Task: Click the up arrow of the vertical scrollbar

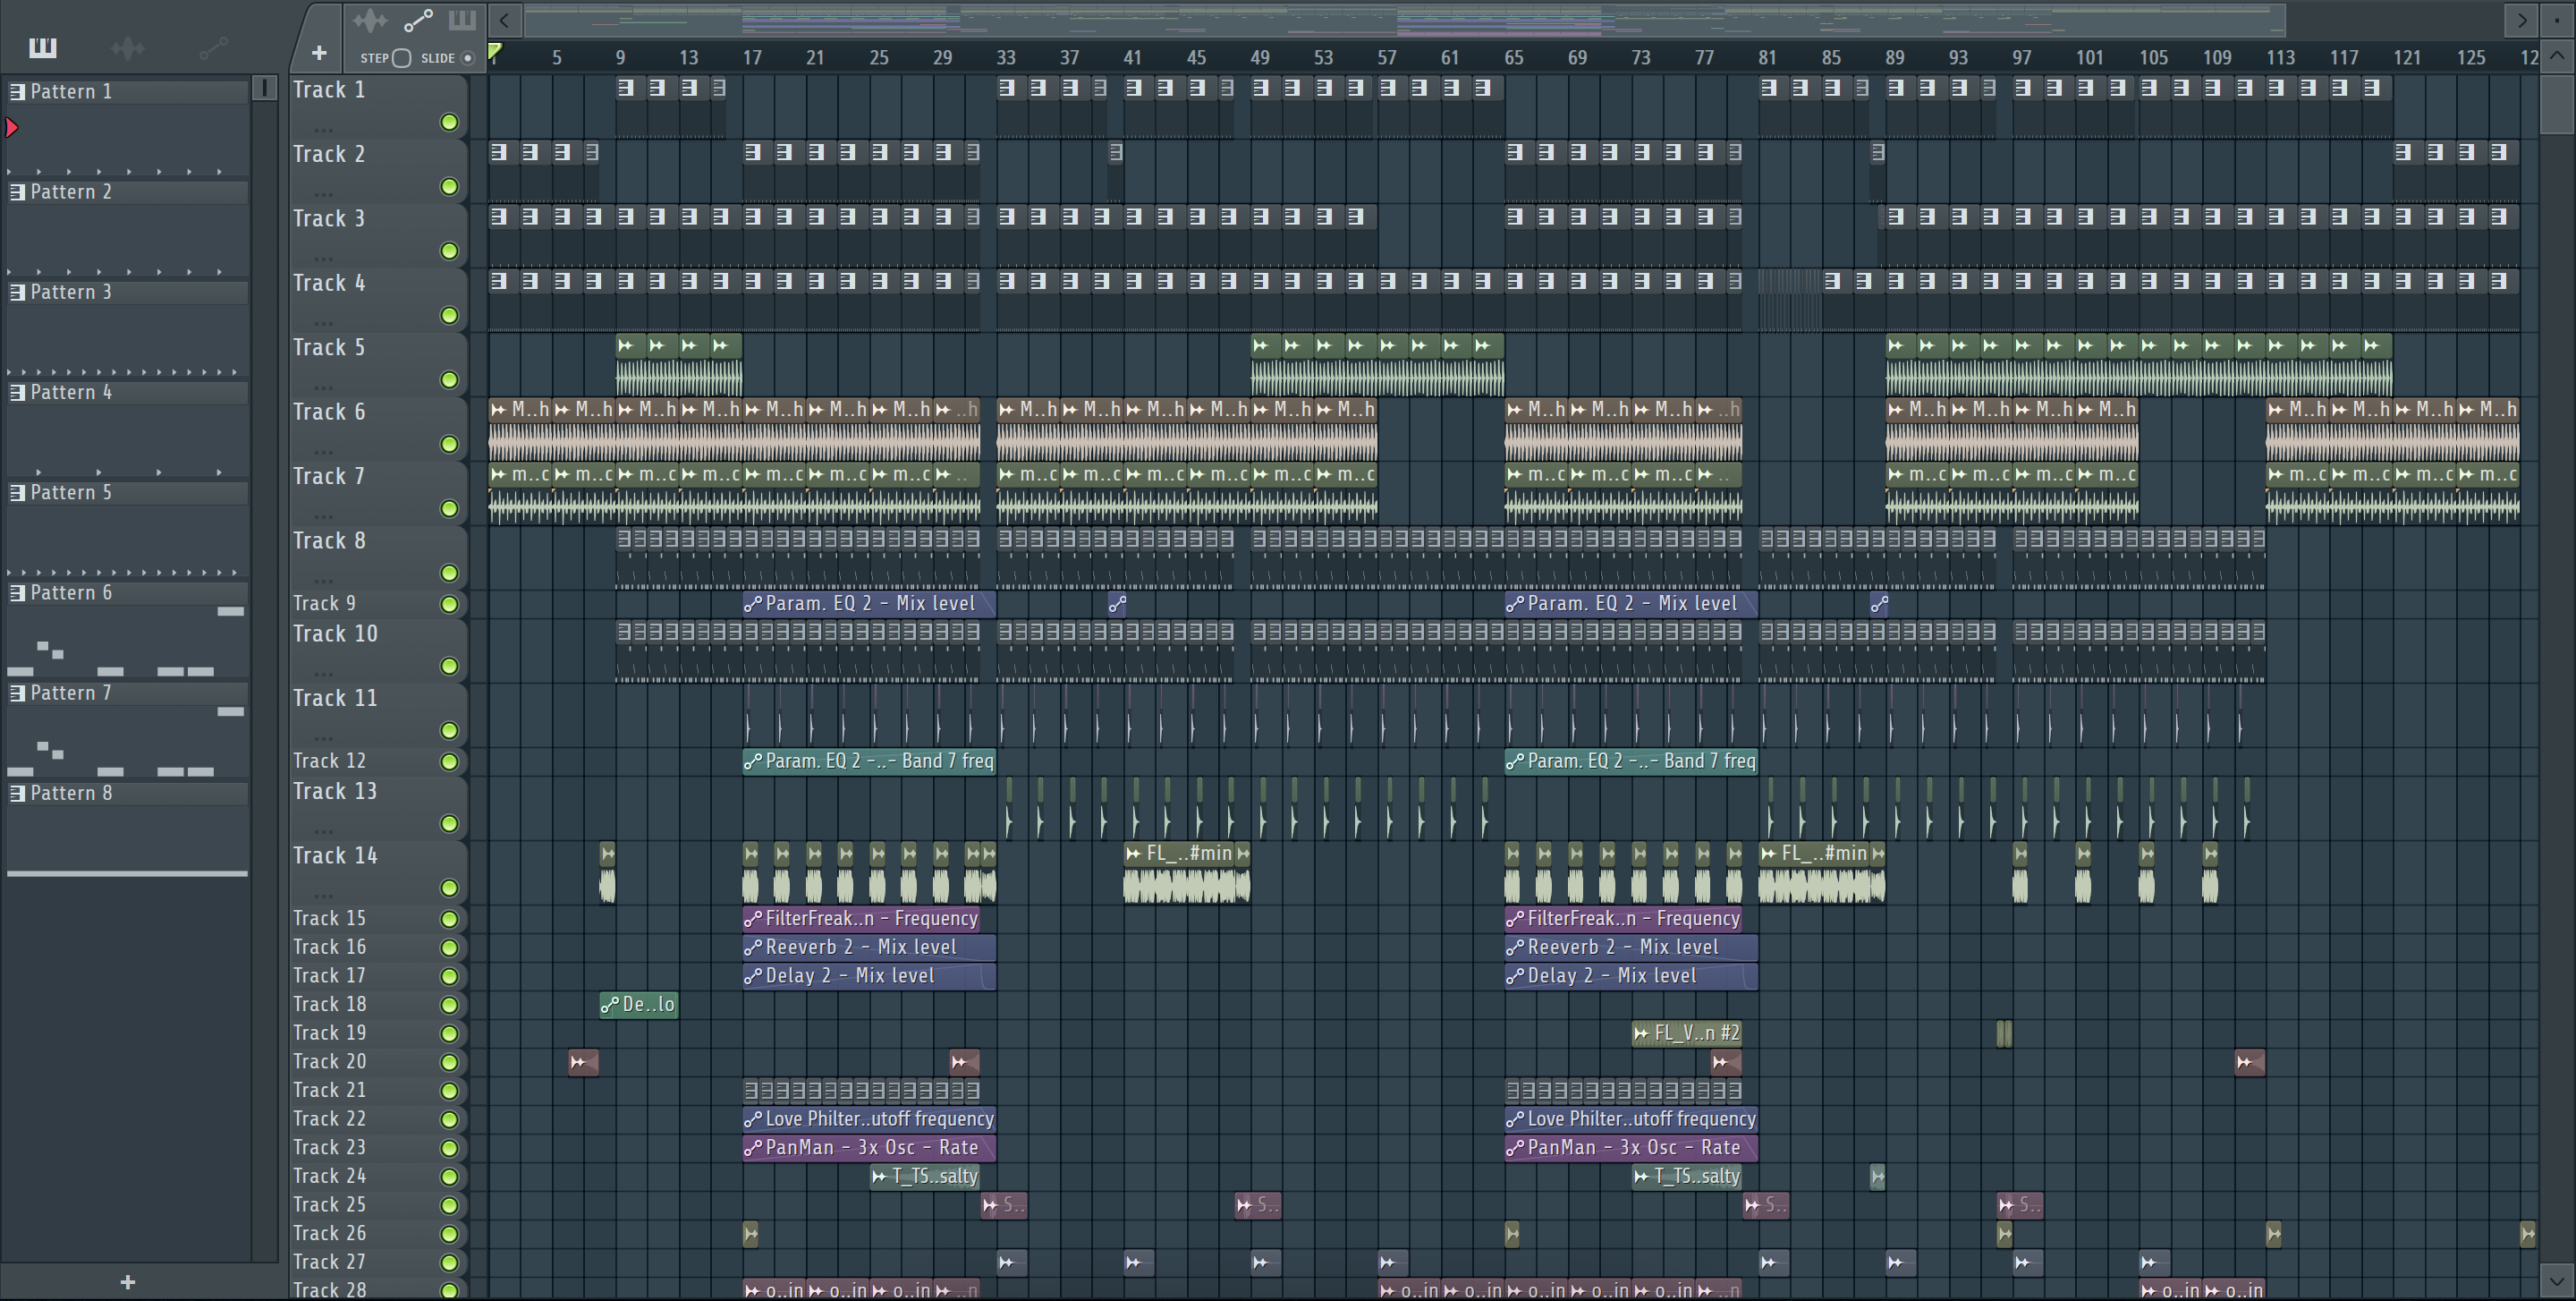Action: point(2557,56)
